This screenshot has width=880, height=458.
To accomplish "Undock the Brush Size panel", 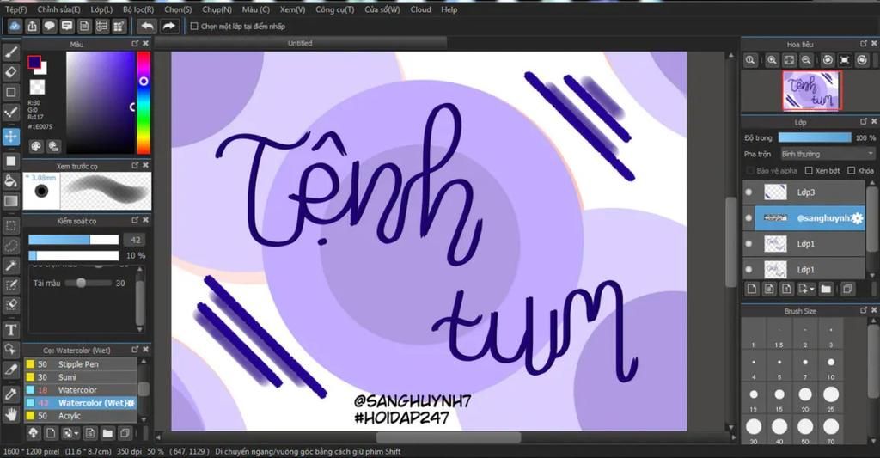I will tap(863, 310).
